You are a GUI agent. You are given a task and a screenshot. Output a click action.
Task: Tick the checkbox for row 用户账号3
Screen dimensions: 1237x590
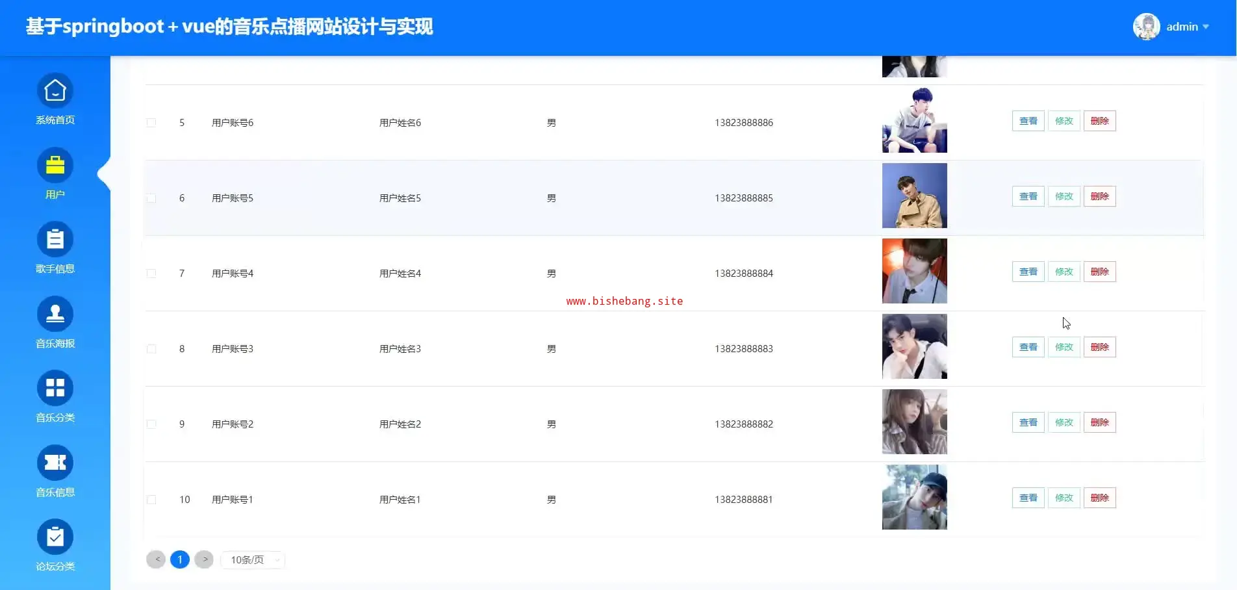click(x=151, y=349)
